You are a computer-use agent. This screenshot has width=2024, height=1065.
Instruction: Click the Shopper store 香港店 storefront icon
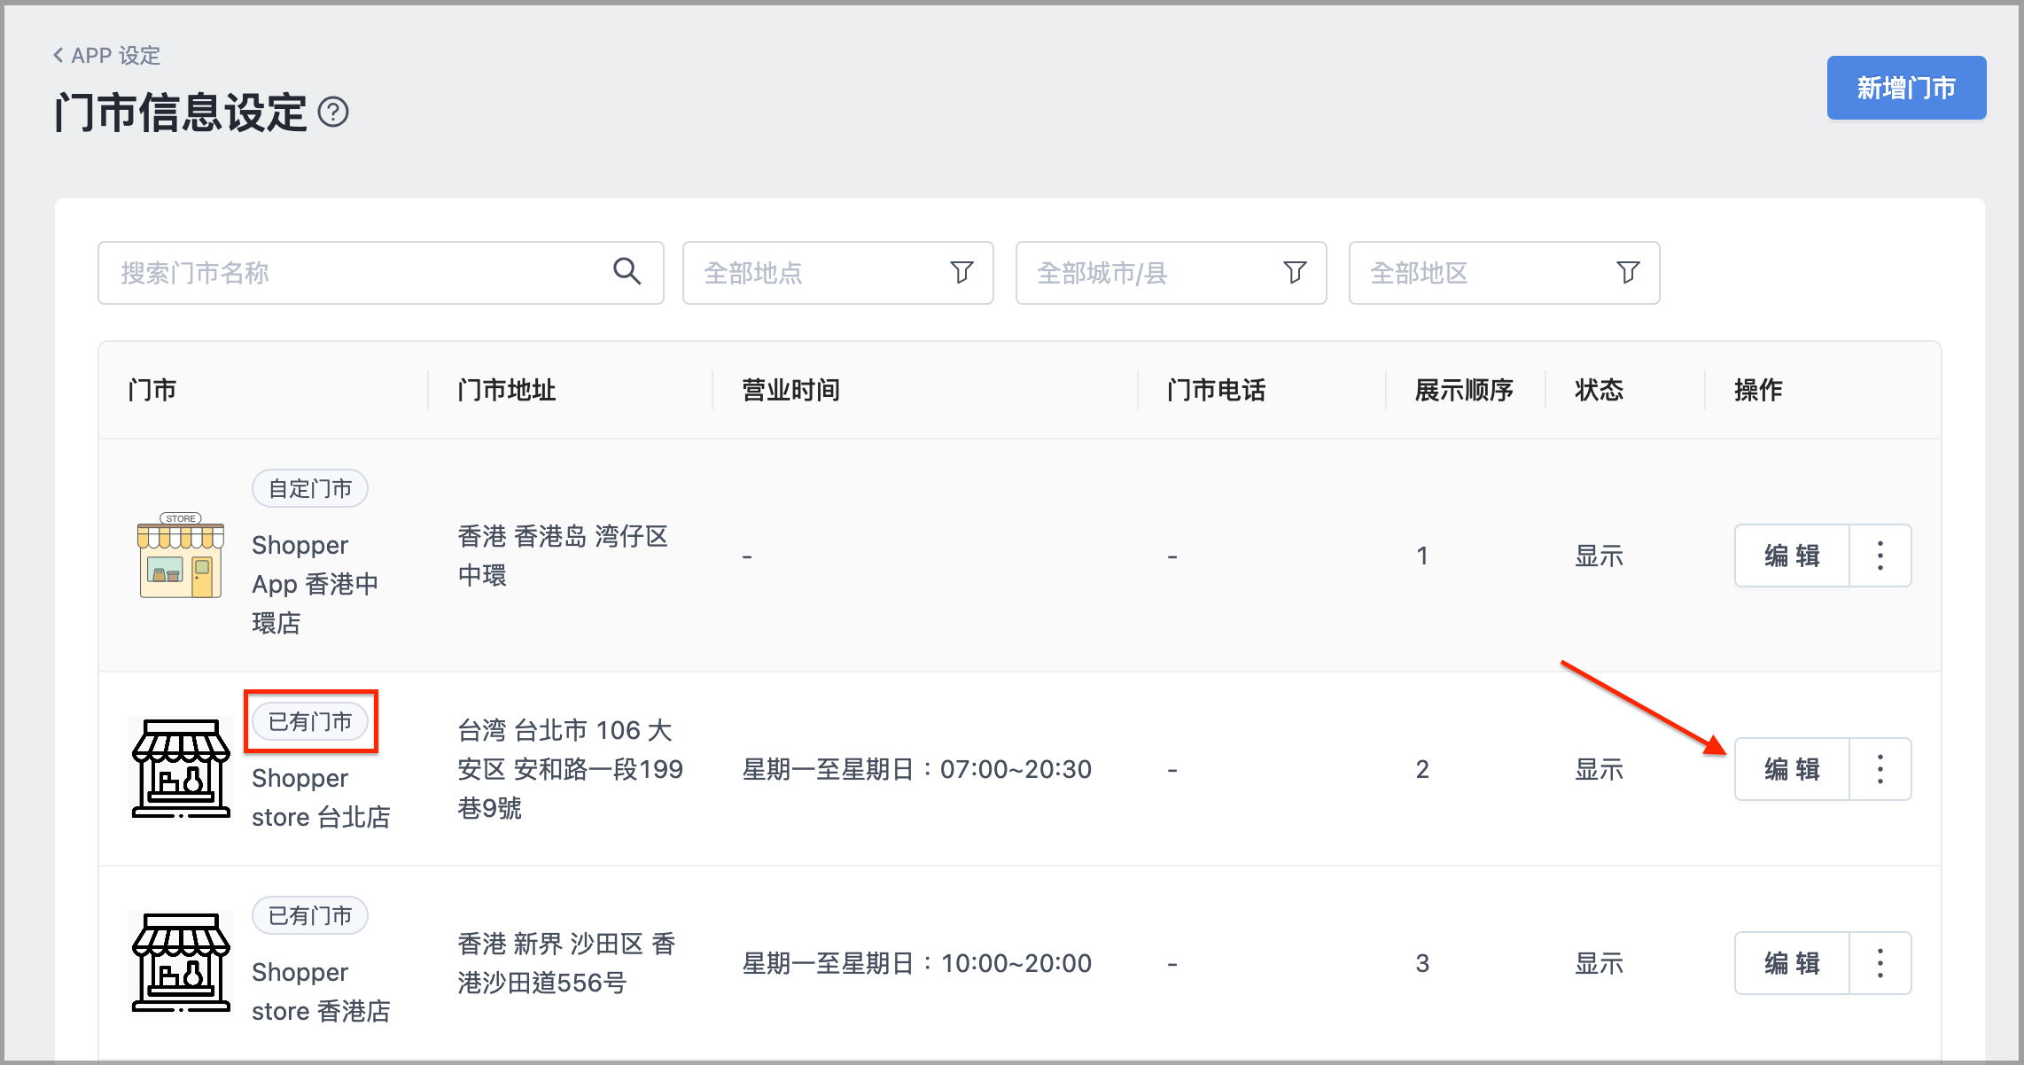tap(181, 962)
